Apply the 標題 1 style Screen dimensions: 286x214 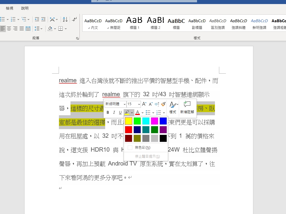134,23
